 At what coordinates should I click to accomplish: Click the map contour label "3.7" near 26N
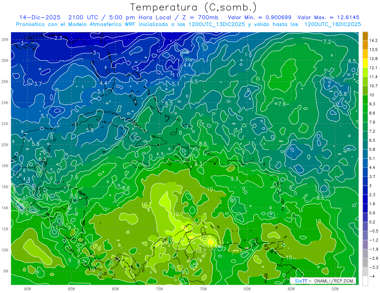coord(38,84)
